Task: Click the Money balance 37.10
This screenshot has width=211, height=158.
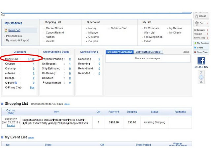Action: click(31, 59)
